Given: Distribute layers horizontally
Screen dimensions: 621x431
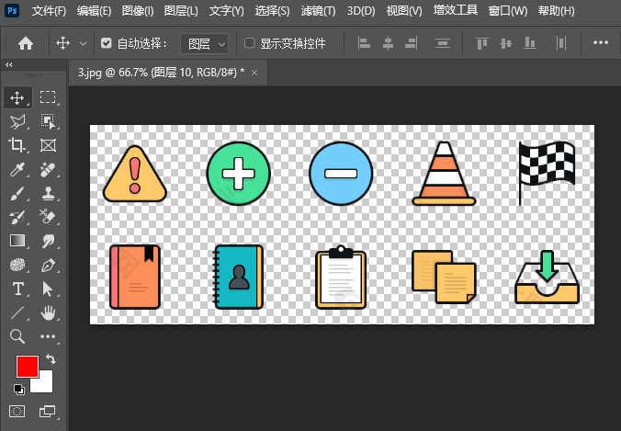Looking at the screenshot, I should click(x=560, y=43).
